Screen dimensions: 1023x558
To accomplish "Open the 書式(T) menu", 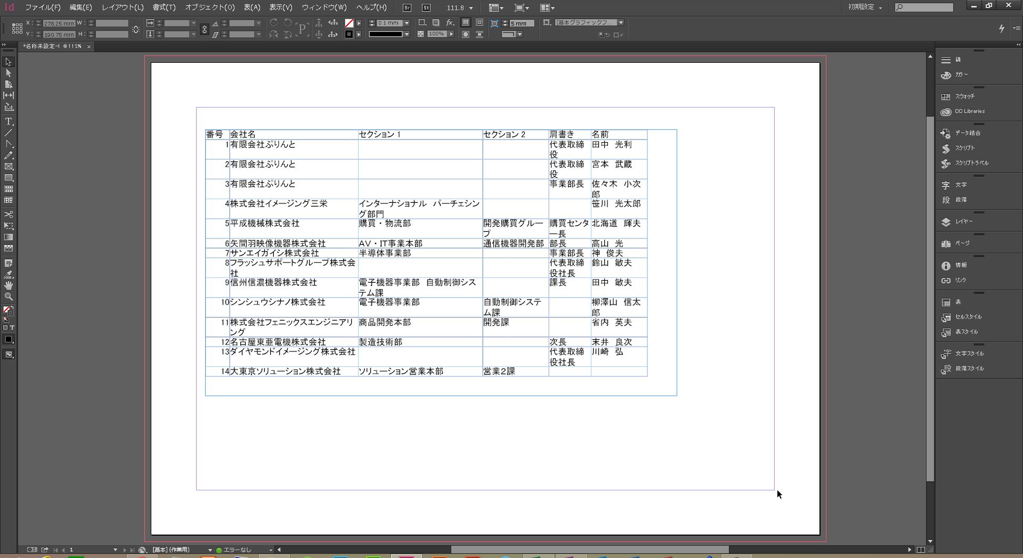I will tap(164, 7).
